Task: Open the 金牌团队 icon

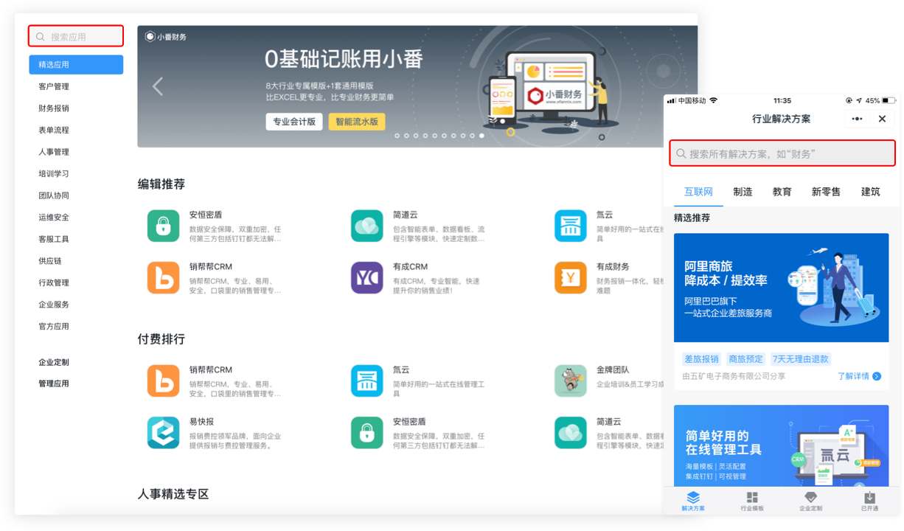Action: [x=570, y=381]
